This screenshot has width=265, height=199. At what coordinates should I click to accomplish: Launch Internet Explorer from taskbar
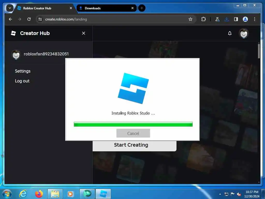[23, 194]
